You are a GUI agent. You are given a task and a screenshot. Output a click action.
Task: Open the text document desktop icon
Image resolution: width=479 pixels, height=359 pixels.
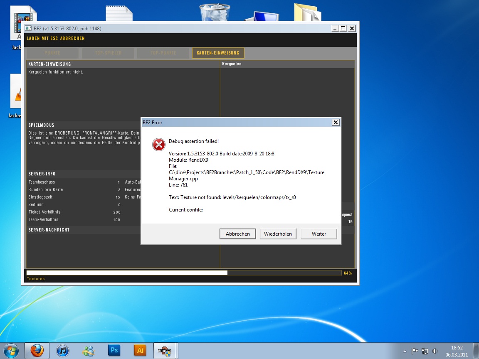(119, 13)
